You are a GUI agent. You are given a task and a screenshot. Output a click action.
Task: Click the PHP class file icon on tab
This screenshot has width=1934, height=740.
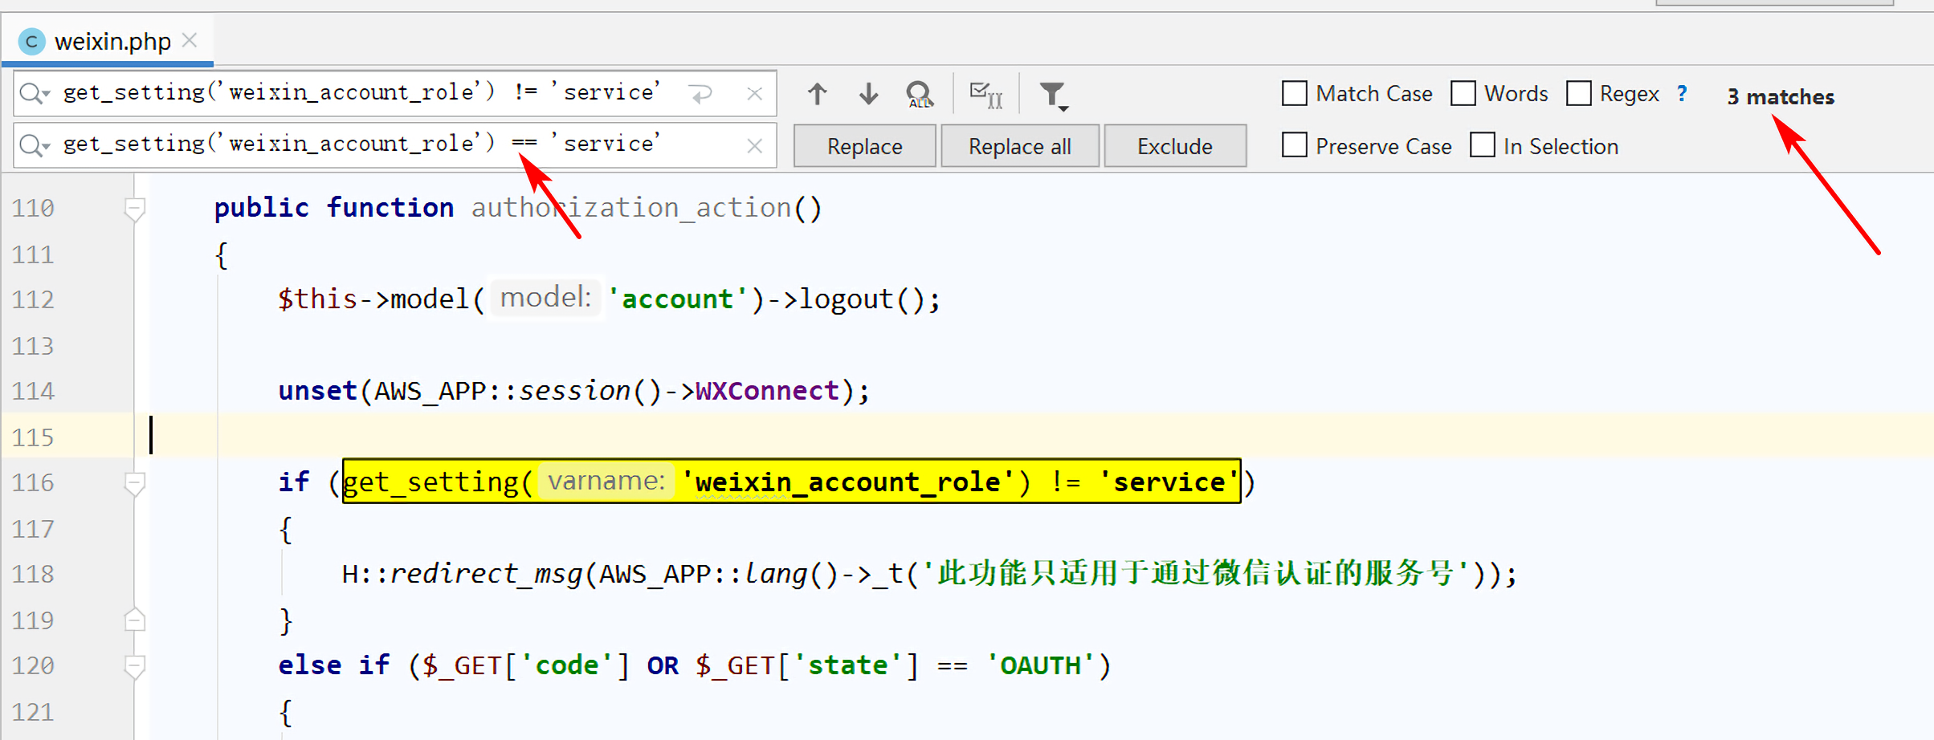pos(31,41)
